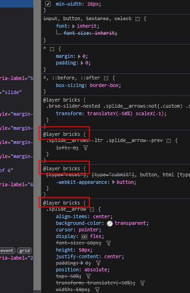Toggle the flexbox highlighter icon beside display: flex
This screenshot has height=293, width=190.
coord(84,237)
